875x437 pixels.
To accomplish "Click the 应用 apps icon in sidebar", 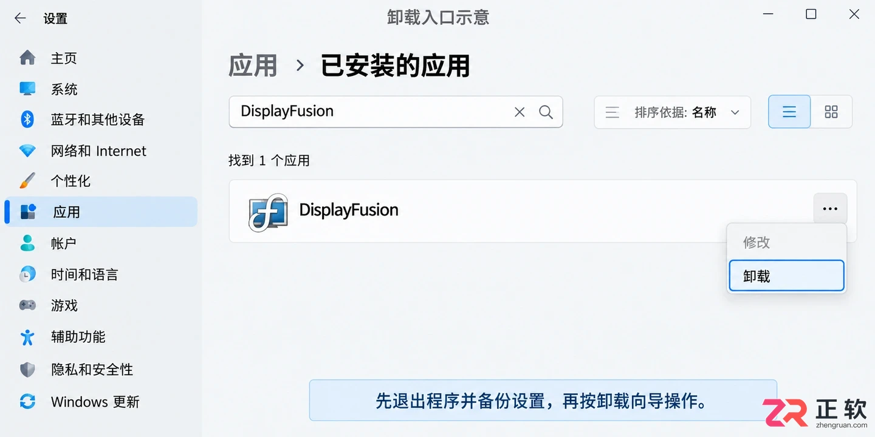I will (29, 211).
